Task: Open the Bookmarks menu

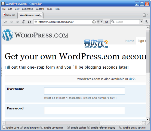Action: 27,9
